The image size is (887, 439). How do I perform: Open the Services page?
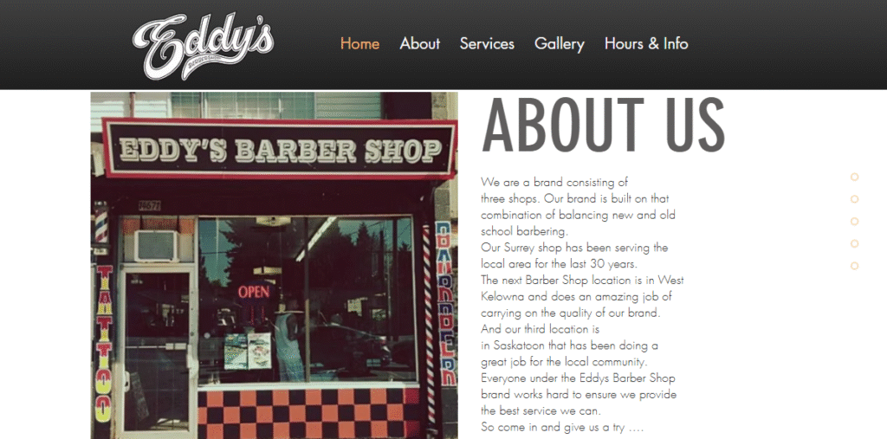(x=487, y=43)
